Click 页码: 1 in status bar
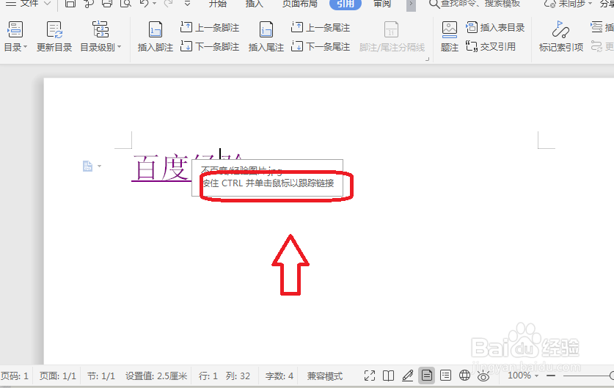Screen dimensions: 614x388 [15, 376]
